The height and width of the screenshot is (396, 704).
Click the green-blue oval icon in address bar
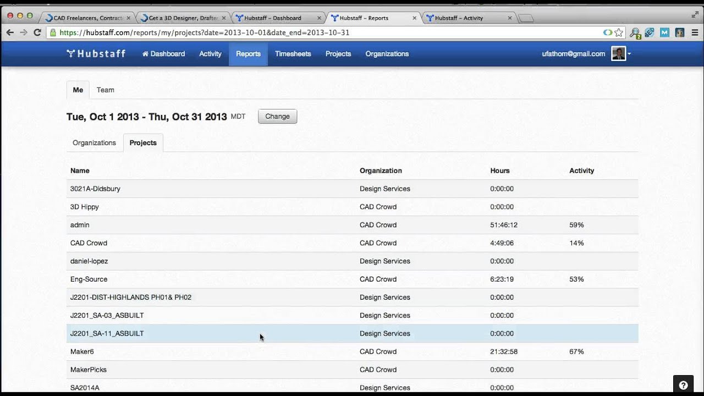(608, 32)
